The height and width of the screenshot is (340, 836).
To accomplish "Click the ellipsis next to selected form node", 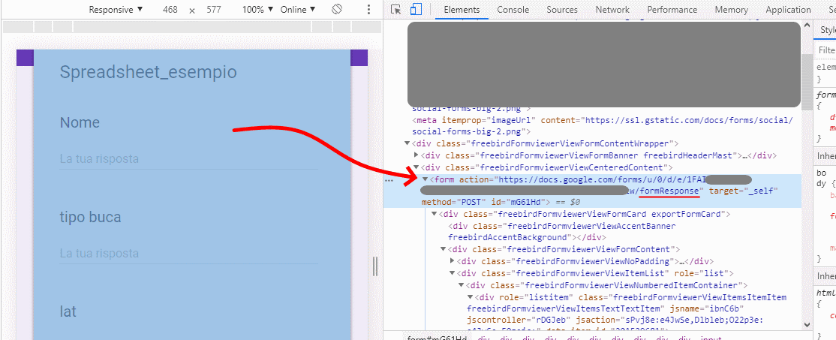I will tap(389, 180).
